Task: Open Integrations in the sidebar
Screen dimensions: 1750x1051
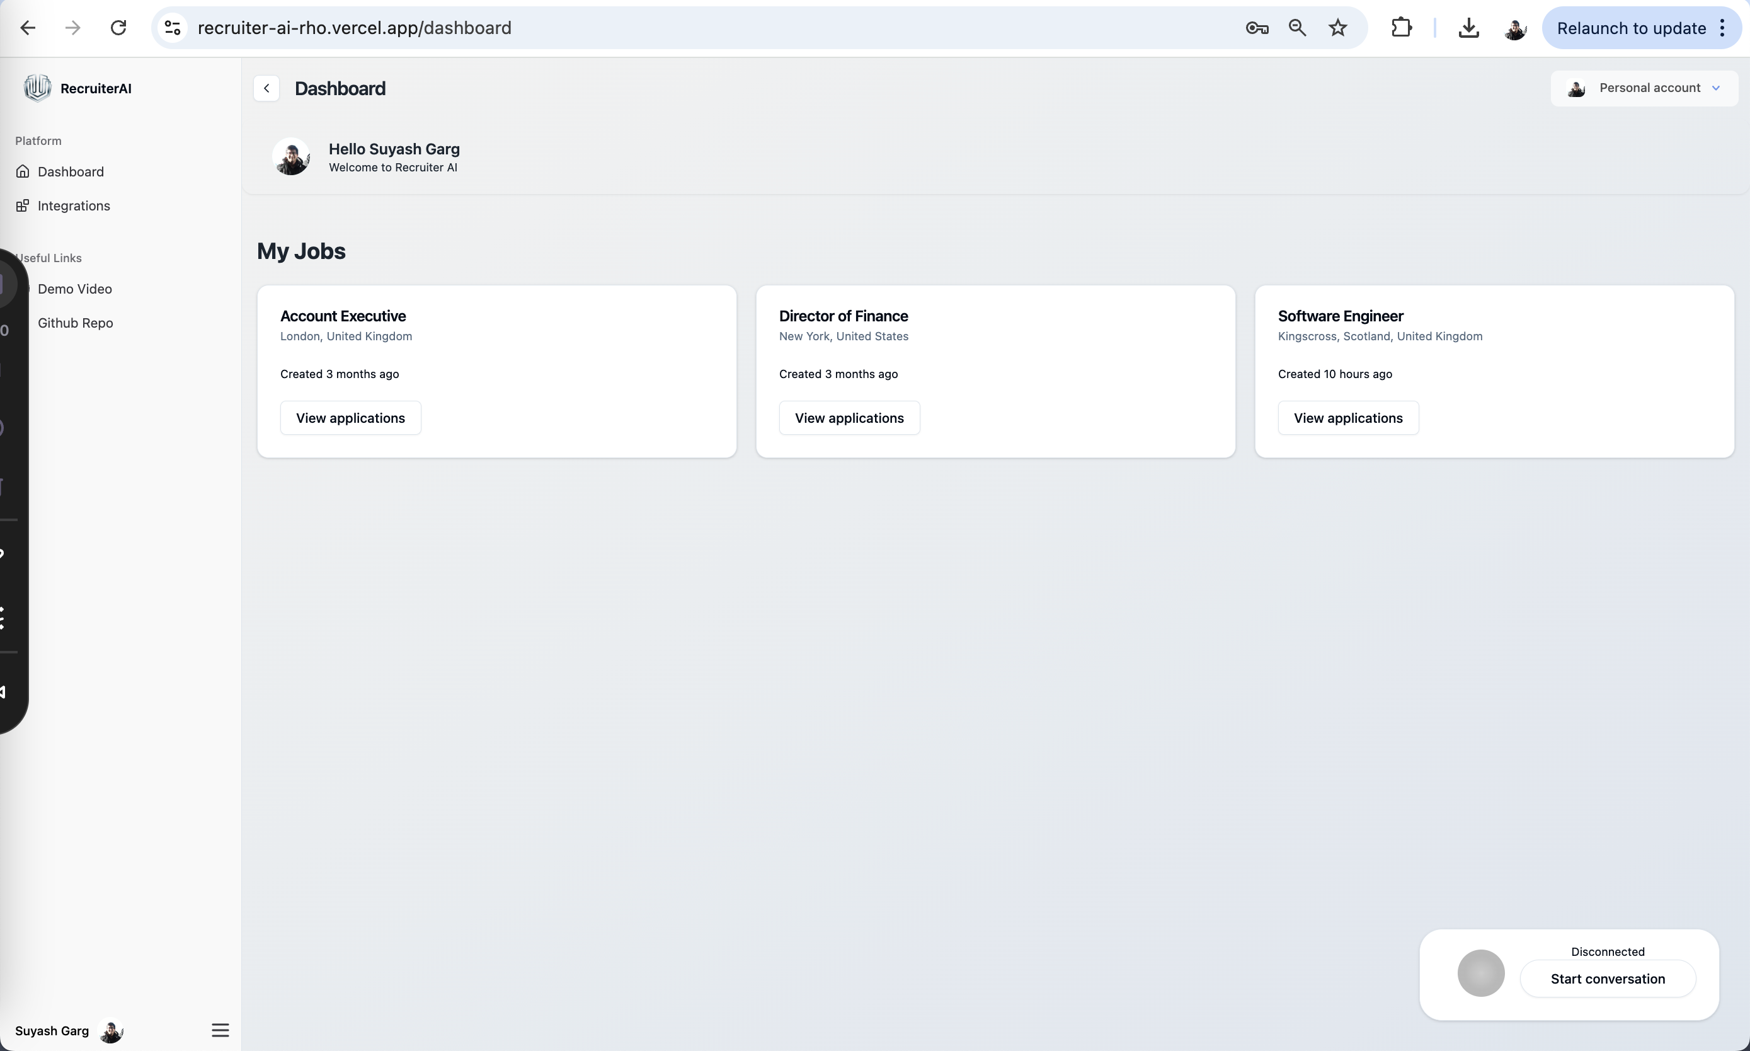Action: point(74,206)
